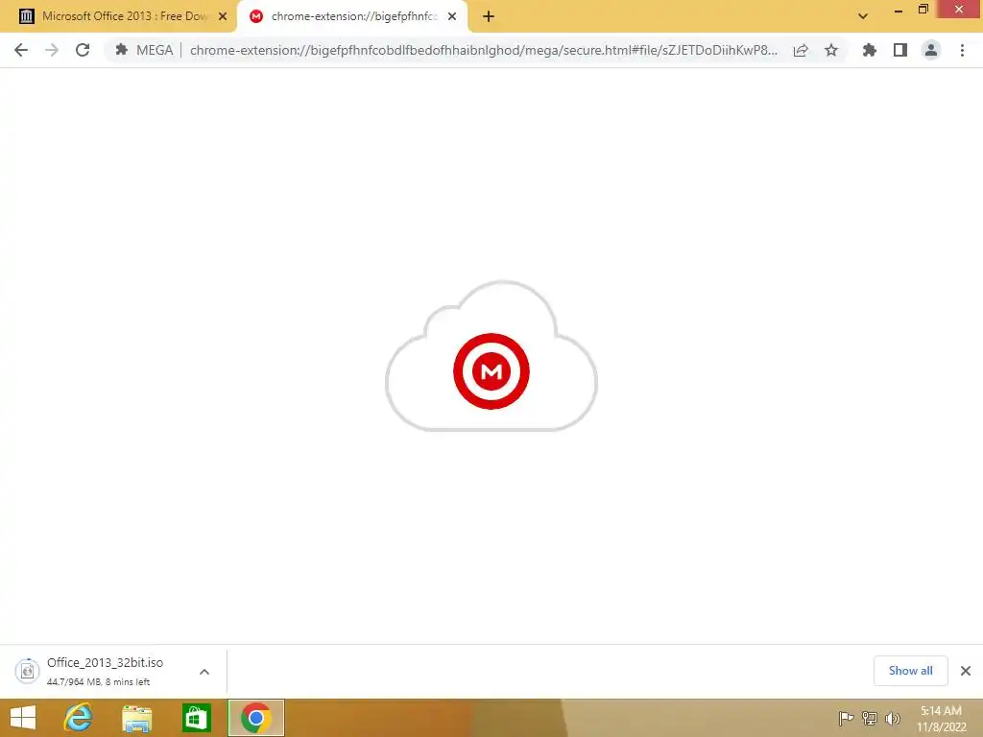The width and height of the screenshot is (983, 737).
Task: Click the network tray icon
Action: pyautogui.click(x=870, y=718)
